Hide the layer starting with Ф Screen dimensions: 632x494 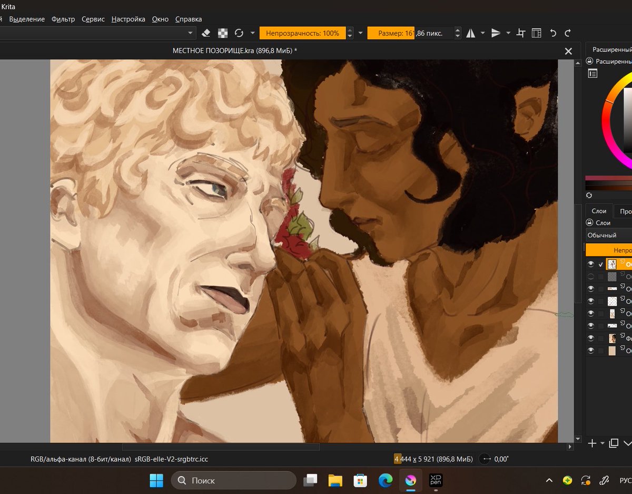(591, 338)
